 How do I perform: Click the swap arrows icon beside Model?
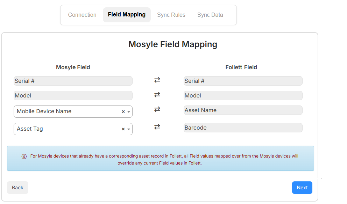(157, 95)
